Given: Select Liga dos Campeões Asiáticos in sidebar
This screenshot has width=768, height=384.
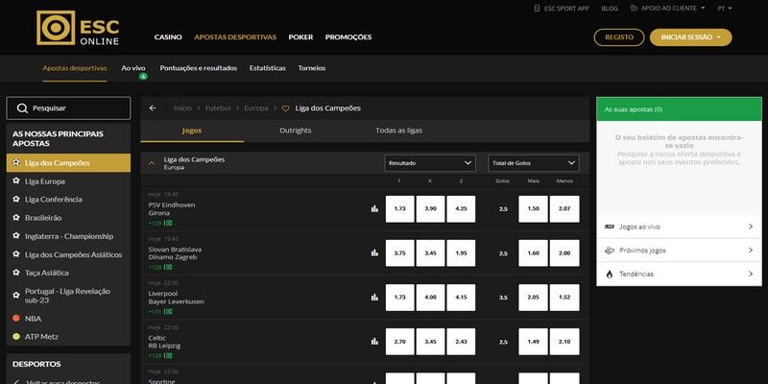Looking at the screenshot, I should click(x=68, y=254).
